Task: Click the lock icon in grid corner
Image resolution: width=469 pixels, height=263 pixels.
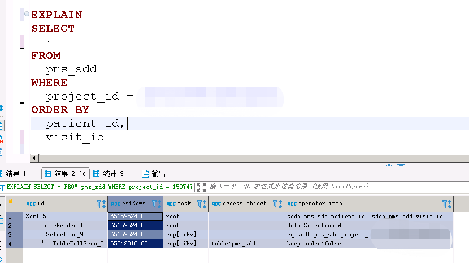Action: [11, 201]
